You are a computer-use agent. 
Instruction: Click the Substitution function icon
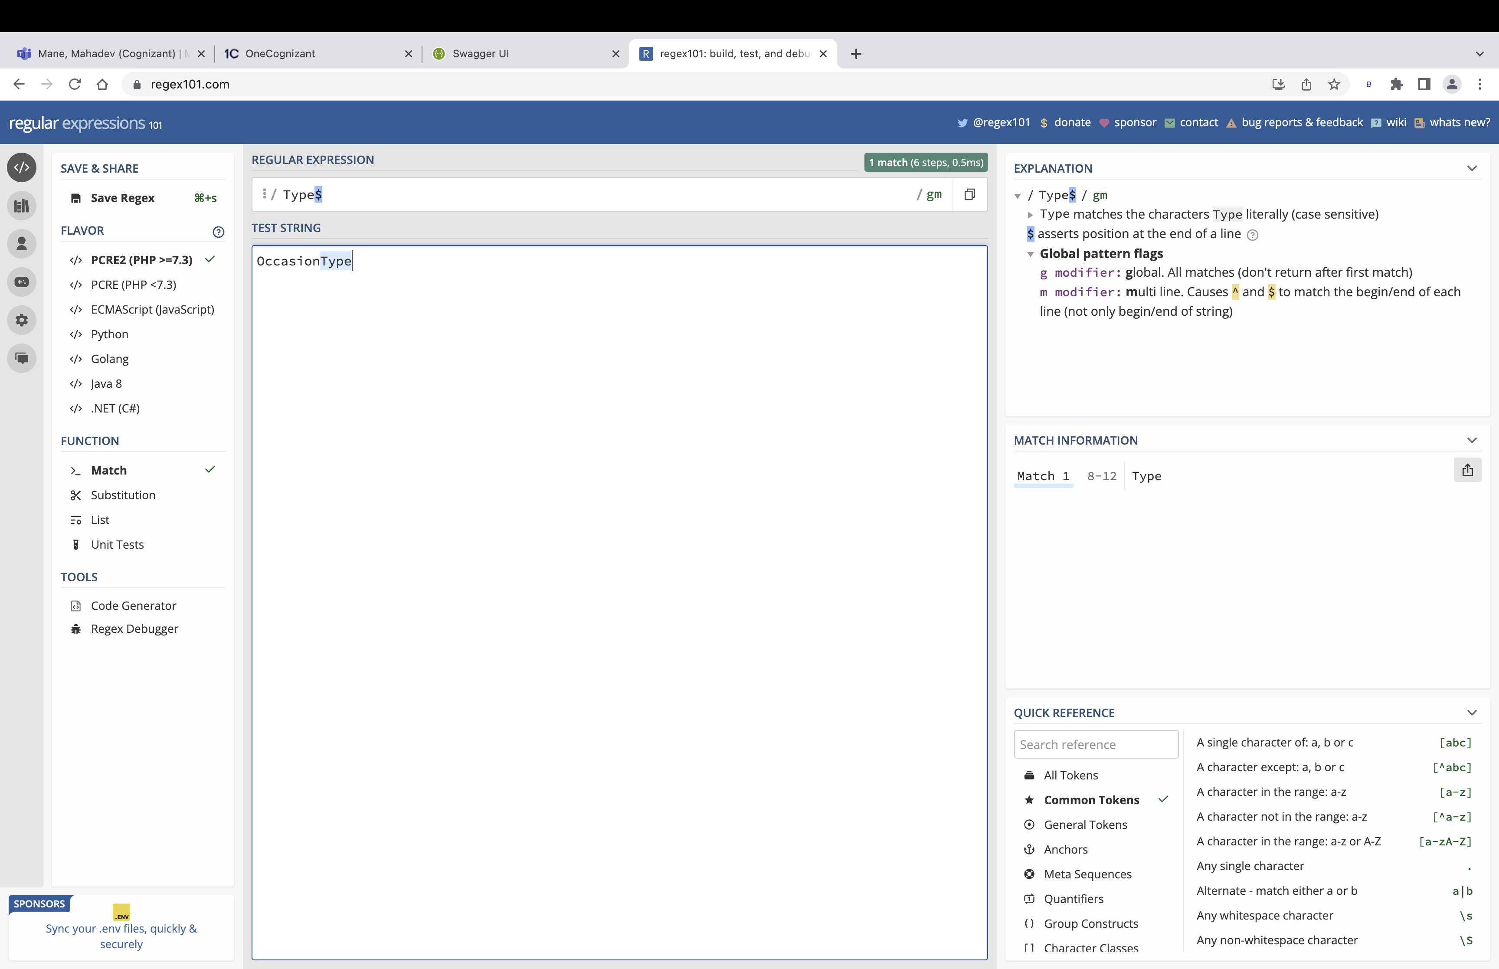(76, 495)
